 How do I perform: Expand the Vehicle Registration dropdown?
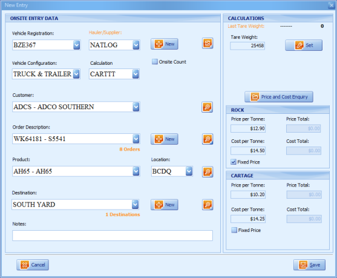coord(76,45)
